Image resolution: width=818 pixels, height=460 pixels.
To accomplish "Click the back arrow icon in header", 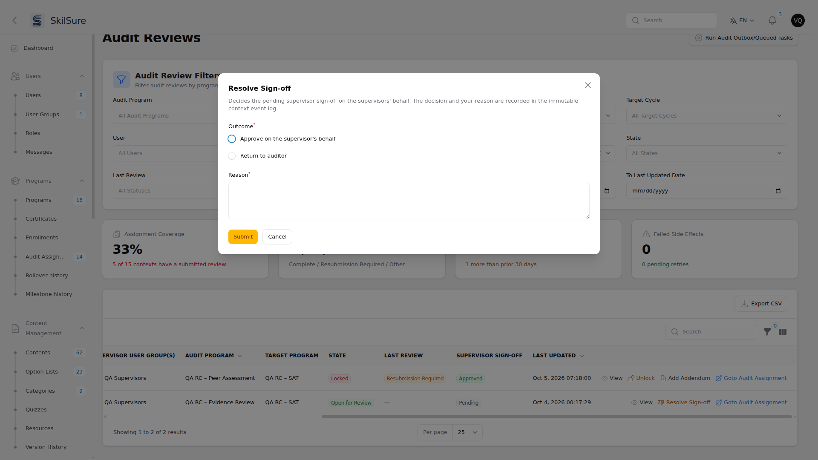I will click(x=14, y=20).
